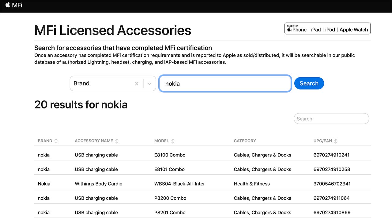Click UPC 6970274910869
Image resolution: width=392 pixels, height=220 pixels.
[x=332, y=212]
